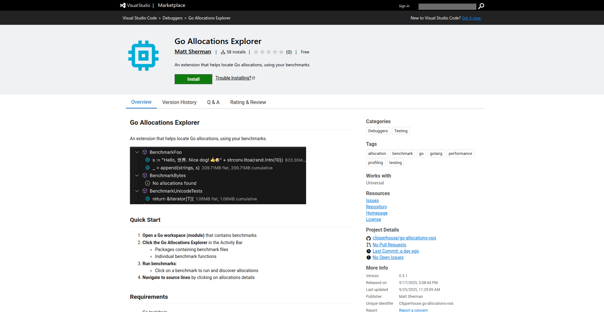Click the lowercase testing tag
Viewport: 604px width, 312px height.
(395, 163)
